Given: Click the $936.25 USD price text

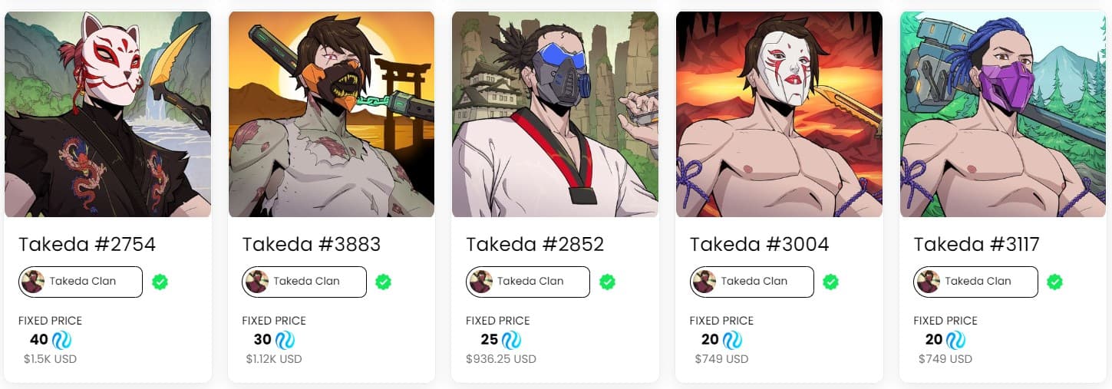Looking at the screenshot, I should pyautogui.click(x=501, y=359).
